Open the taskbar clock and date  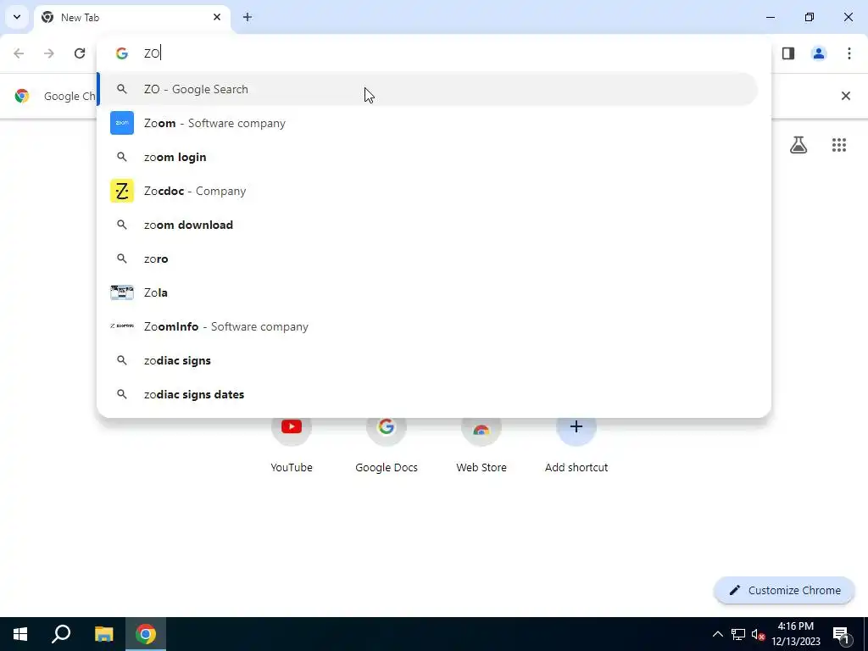(796, 634)
